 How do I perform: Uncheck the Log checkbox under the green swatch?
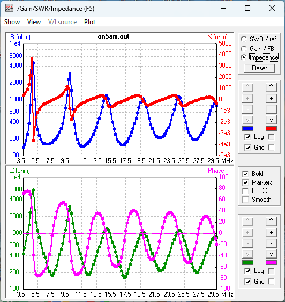point(247,271)
